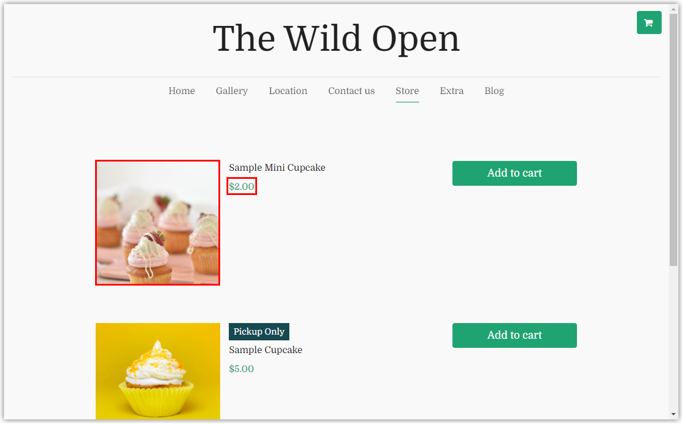Go to the Home menu item
683x424 pixels.
182,91
